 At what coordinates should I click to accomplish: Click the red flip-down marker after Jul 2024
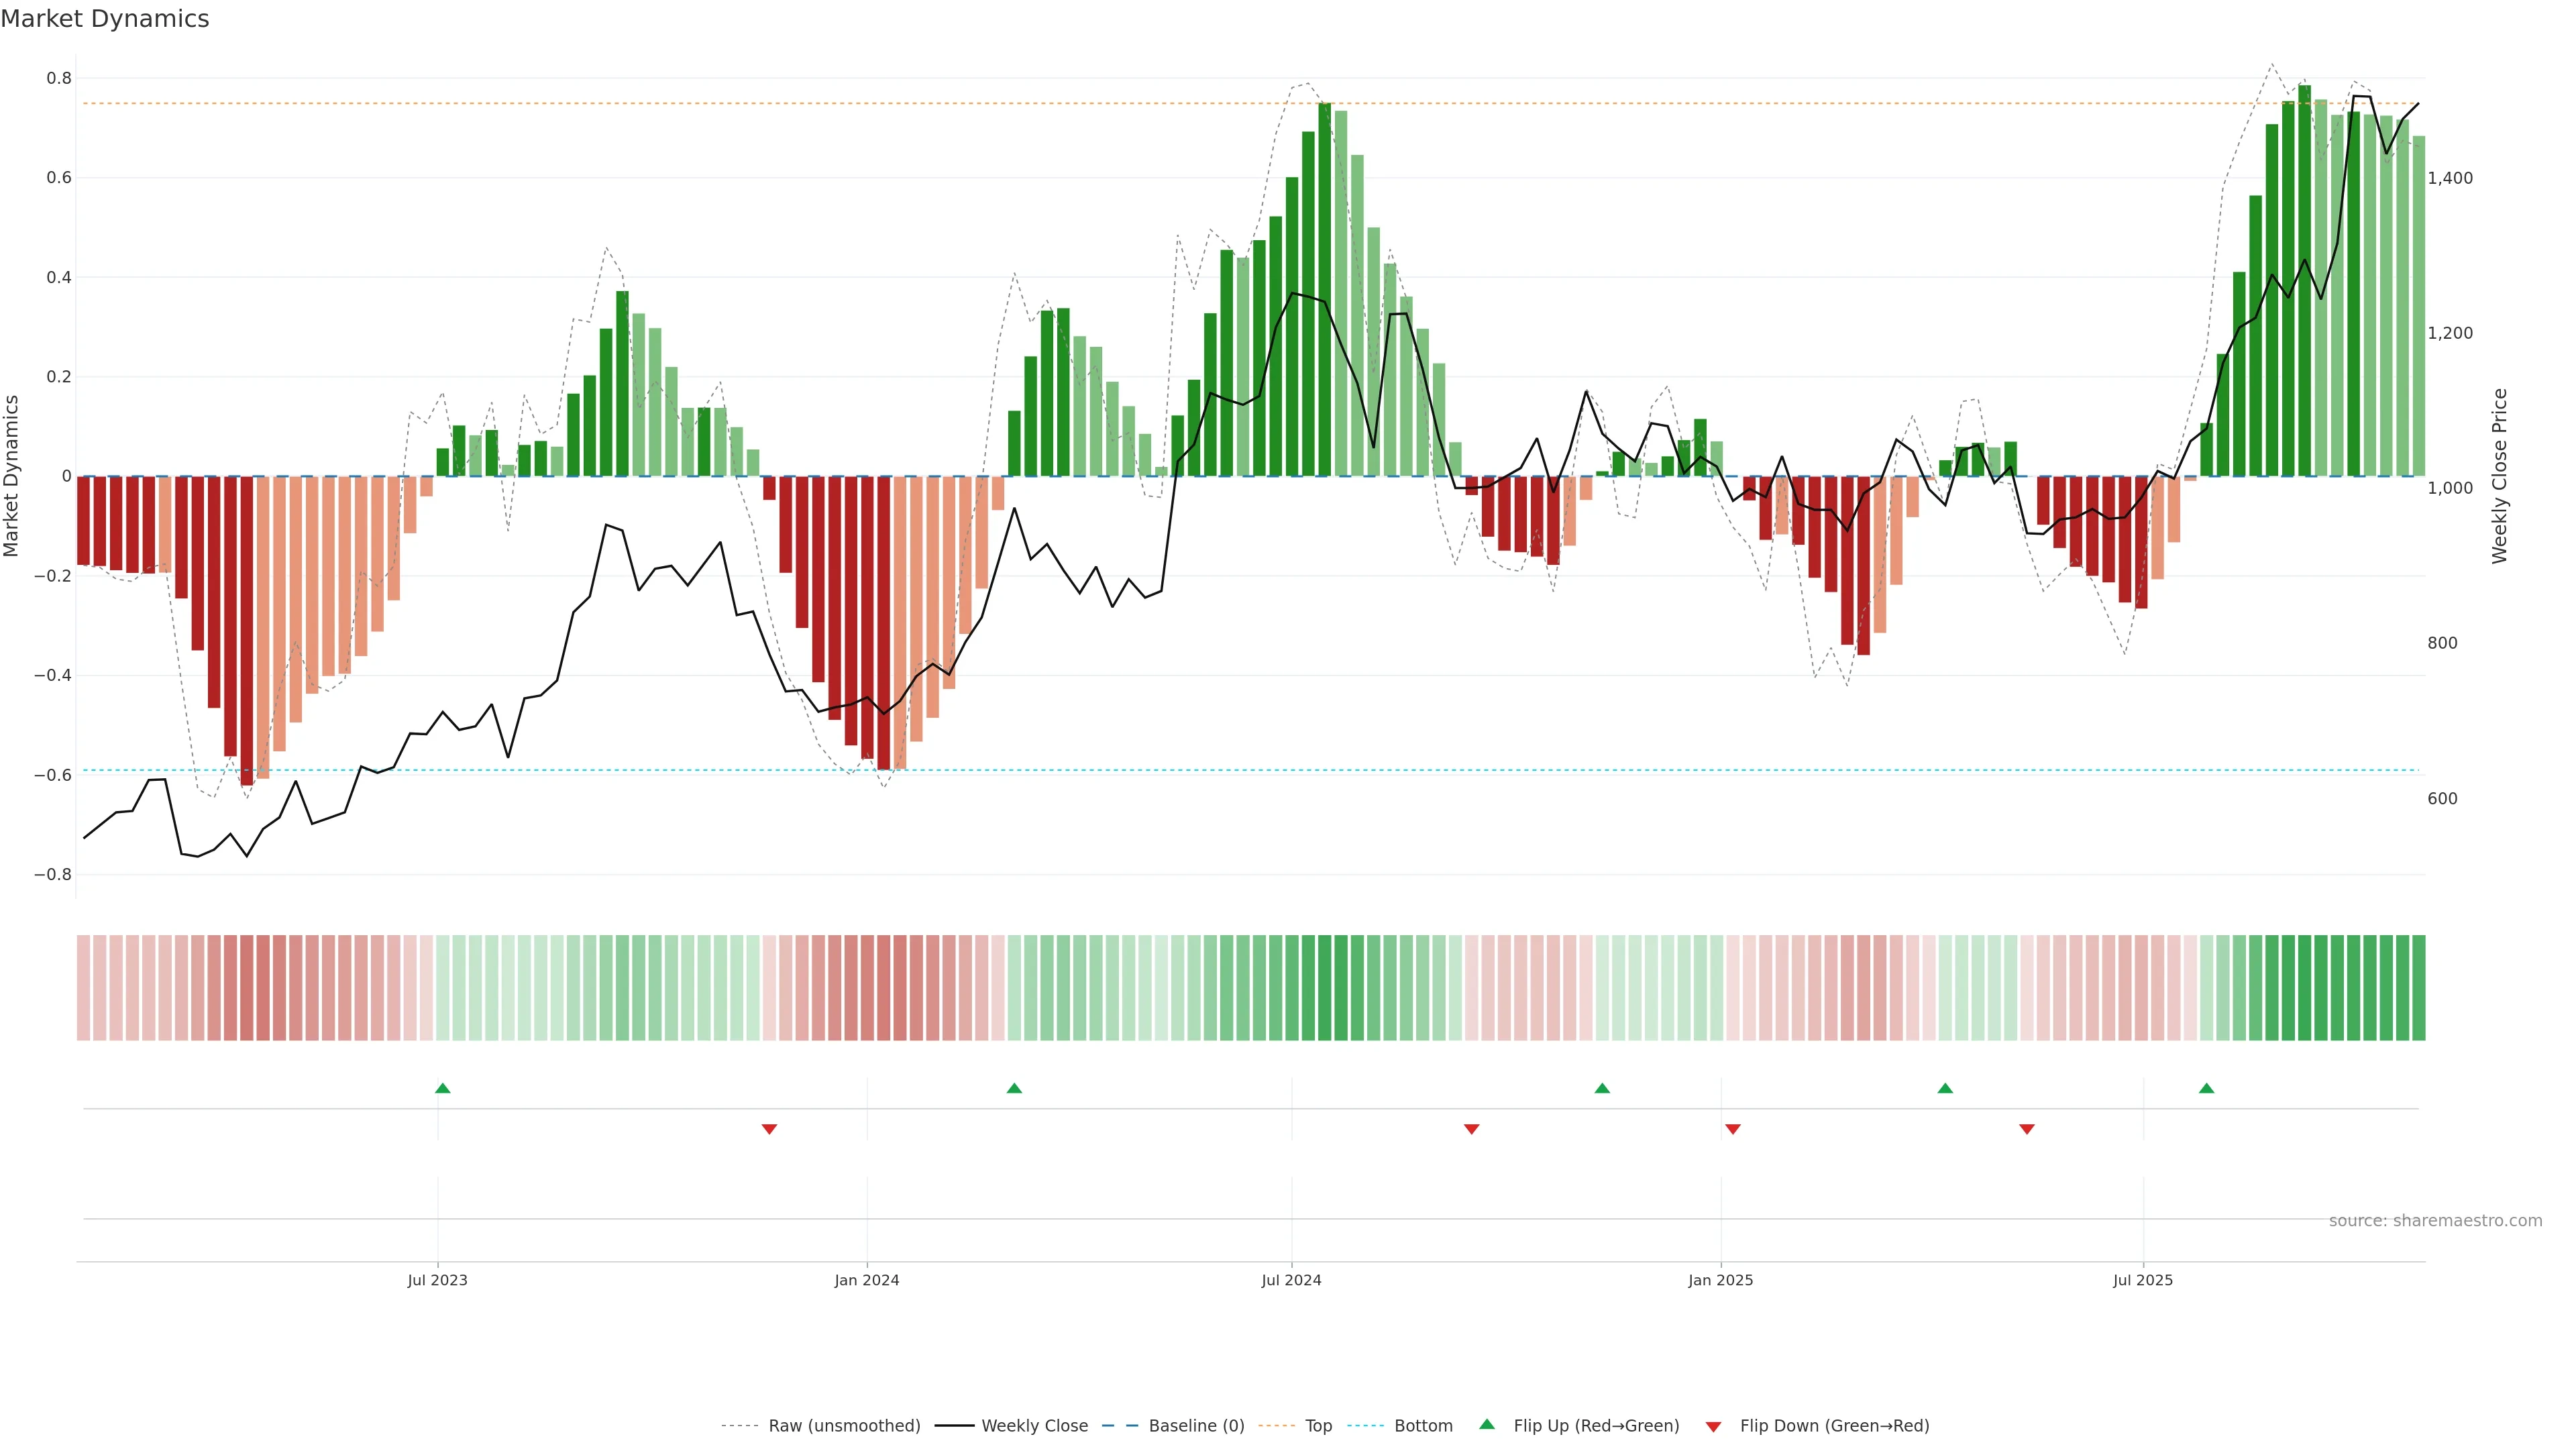pyautogui.click(x=1471, y=1129)
